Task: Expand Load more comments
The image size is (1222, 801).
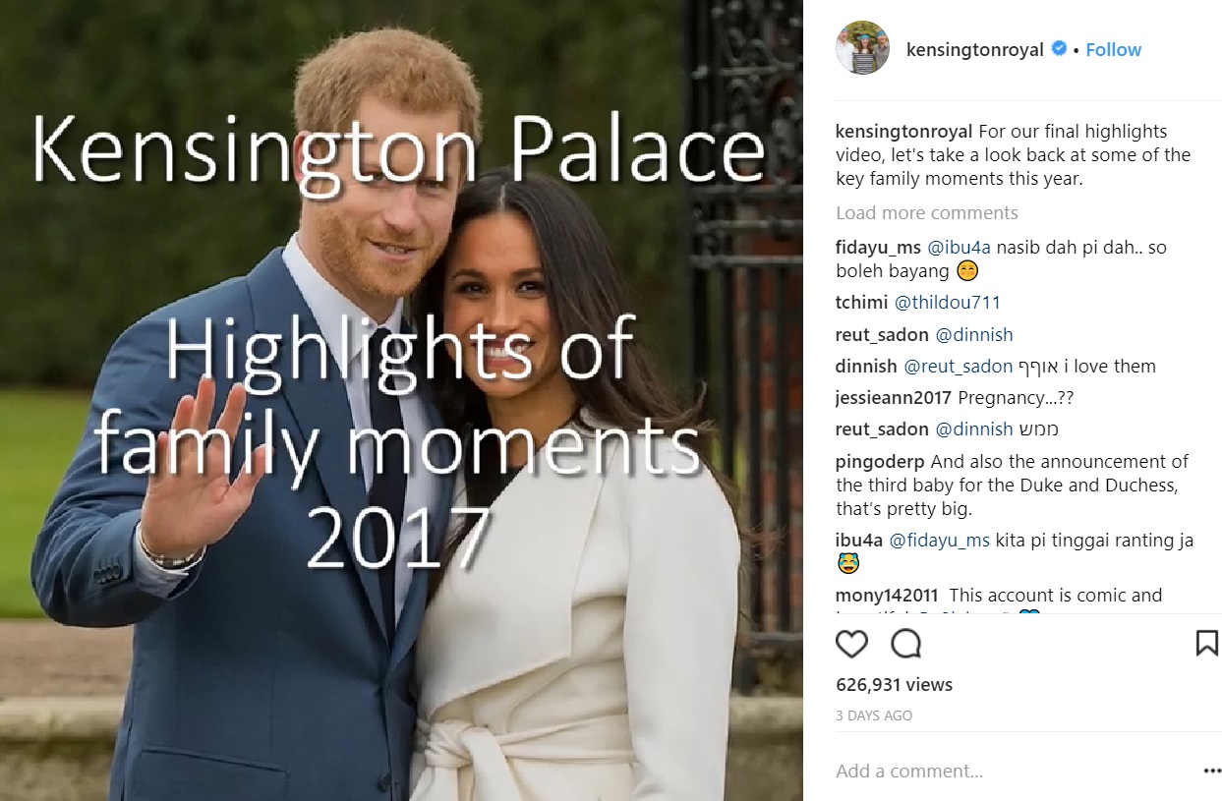Action: (926, 213)
